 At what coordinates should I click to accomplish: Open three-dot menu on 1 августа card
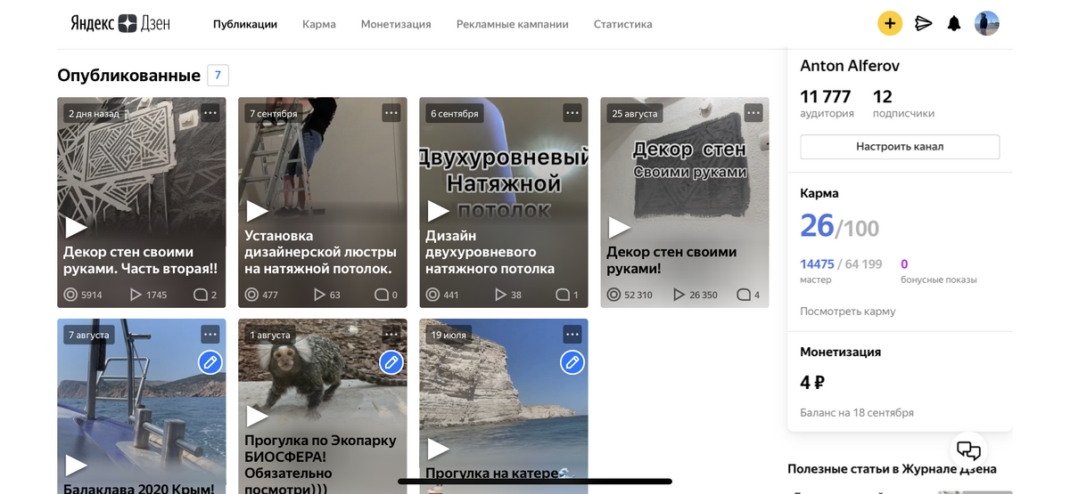(x=391, y=334)
